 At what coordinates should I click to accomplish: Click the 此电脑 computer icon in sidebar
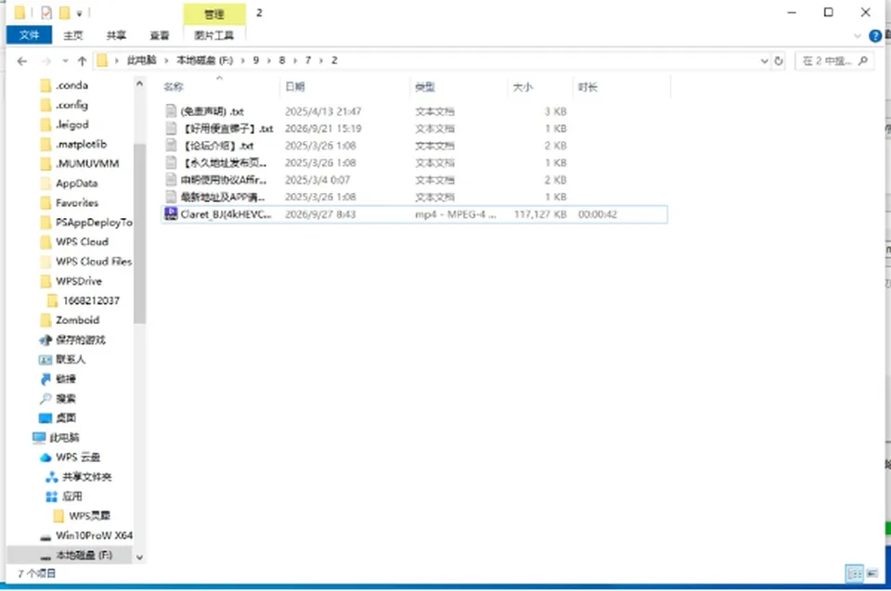point(39,438)
